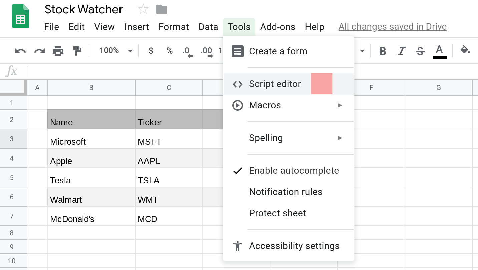The image size is (478, 270).
Task: Close the Tools menu tab
Action: 239,27
